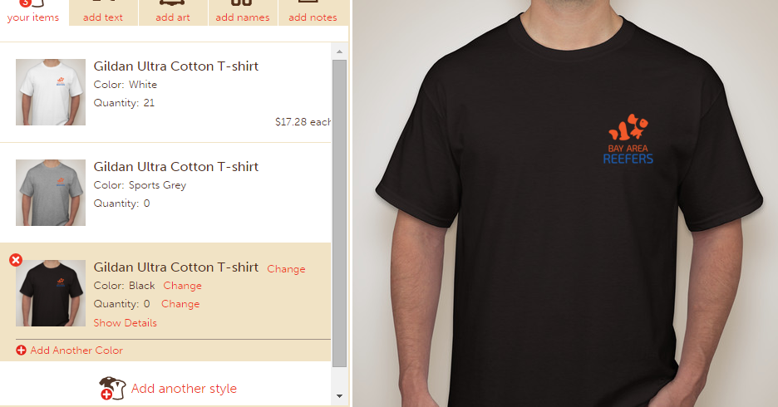Change the black shirt product style
The image size is (778, 407).
(286, 268)
